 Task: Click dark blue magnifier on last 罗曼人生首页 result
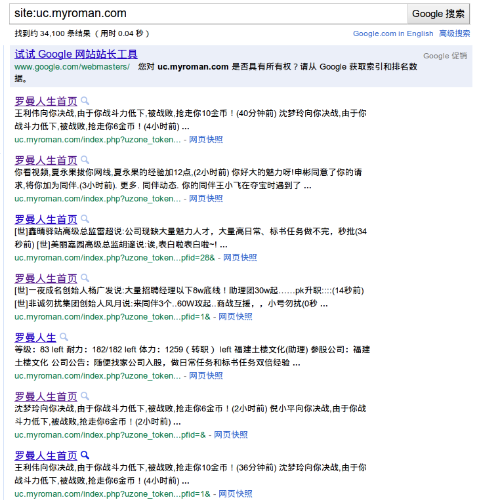[85, 455]
